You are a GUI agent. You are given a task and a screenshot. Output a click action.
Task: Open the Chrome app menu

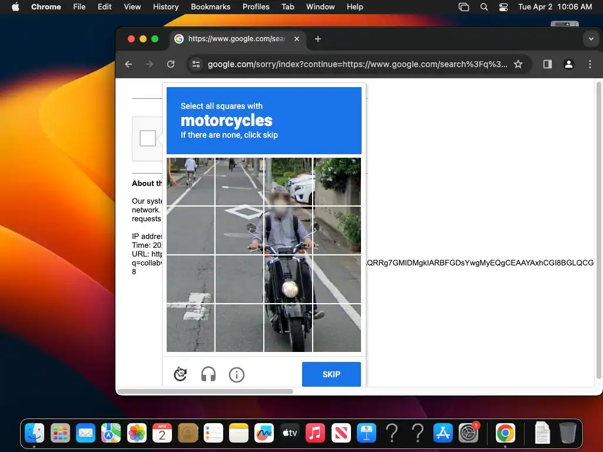tap(46, 6)
